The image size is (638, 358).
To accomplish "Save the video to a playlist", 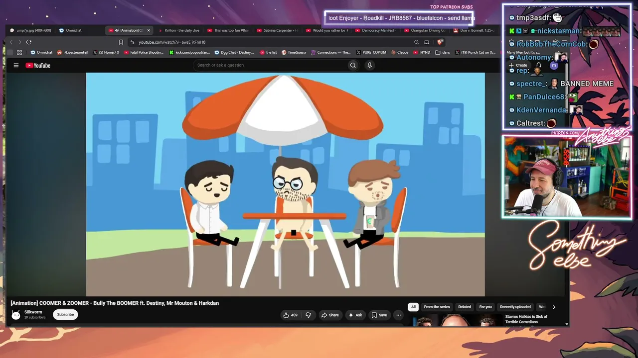I will pos(379,315).
